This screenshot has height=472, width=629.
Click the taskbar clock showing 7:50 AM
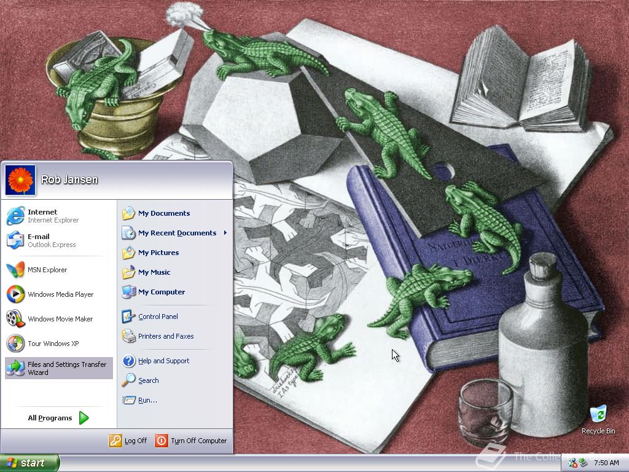(606, 463)
